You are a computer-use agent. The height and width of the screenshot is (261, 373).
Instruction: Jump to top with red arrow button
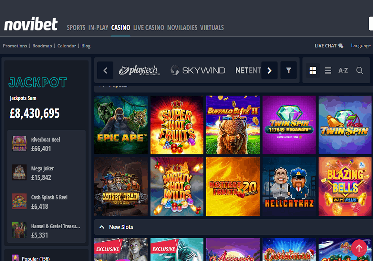[359, 248]
